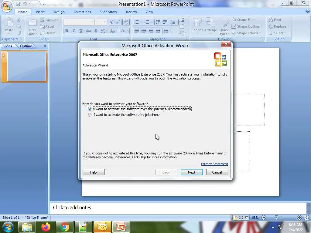The image size is (311, 233).
Task: Click the Format Painter brush icon
Action: pyautogui.click(x=19, y=33)
